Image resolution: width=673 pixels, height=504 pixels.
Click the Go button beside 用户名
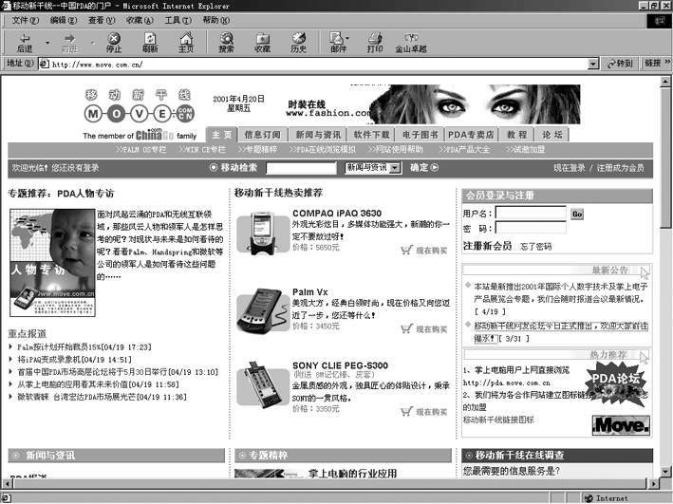coord(577,214)
